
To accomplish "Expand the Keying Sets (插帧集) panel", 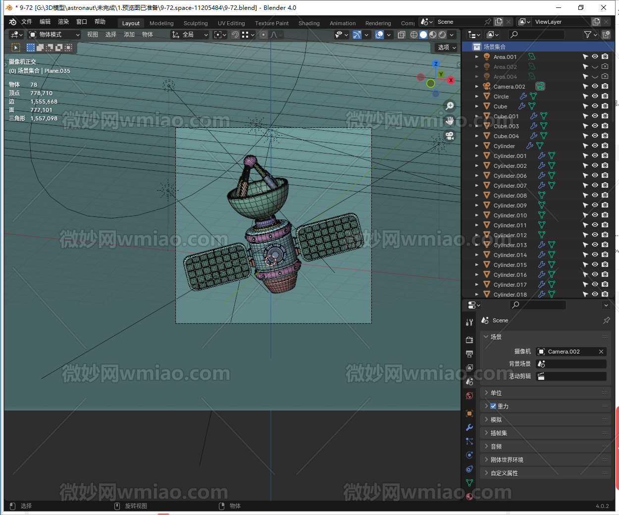I will click(545, 433).
